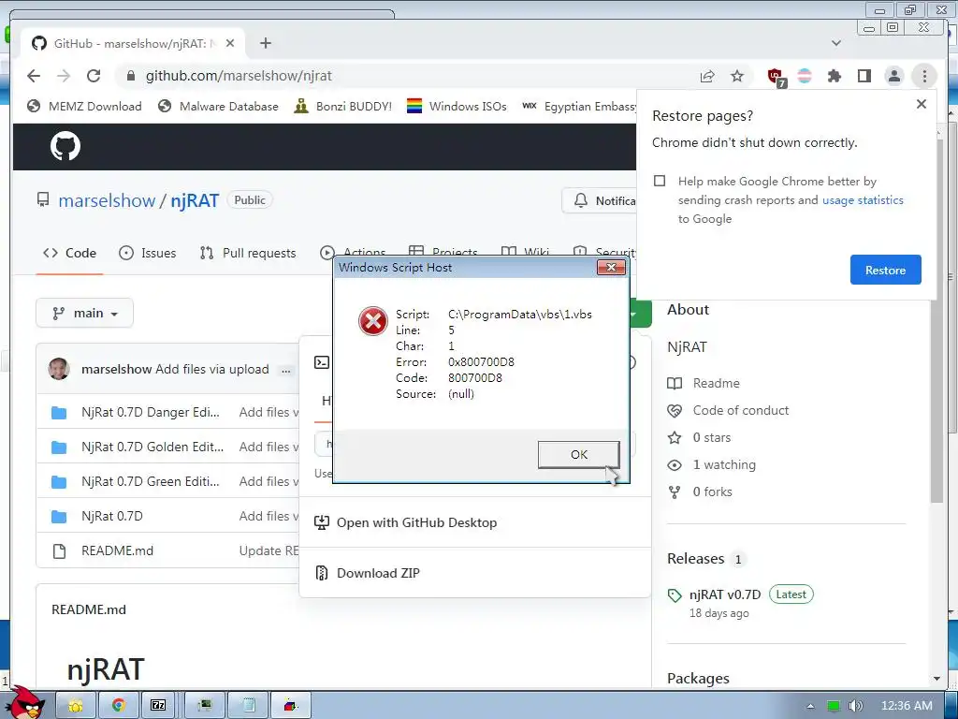Image resolution: width=958 pixels, height=719 pixels.
Task: Check the send crash reports checkbox
Action: click(660, 181)
